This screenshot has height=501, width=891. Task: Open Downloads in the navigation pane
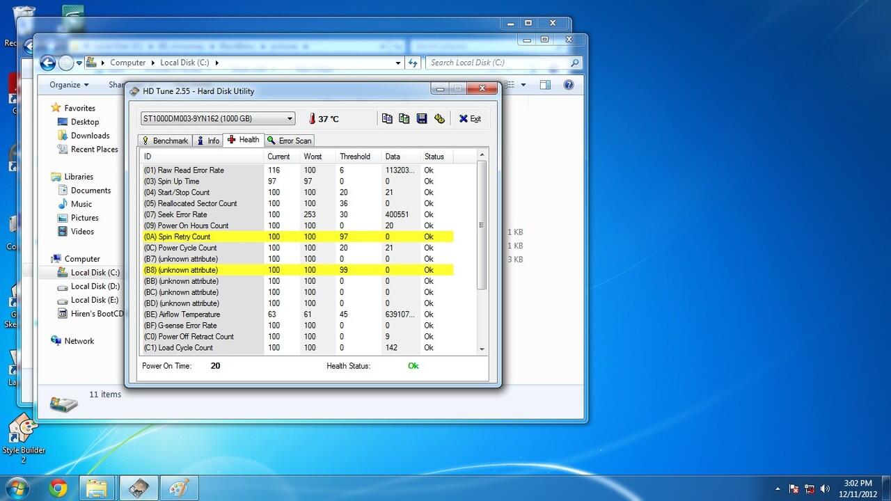click(x=90, y=136)
